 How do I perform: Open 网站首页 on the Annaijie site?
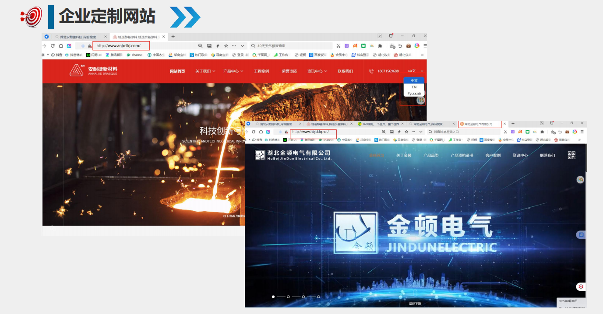coord(177,71)
